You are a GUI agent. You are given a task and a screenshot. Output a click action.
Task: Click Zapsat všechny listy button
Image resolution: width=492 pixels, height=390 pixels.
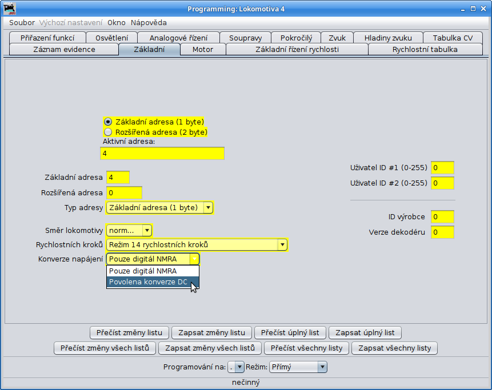[x=394, y=348]
